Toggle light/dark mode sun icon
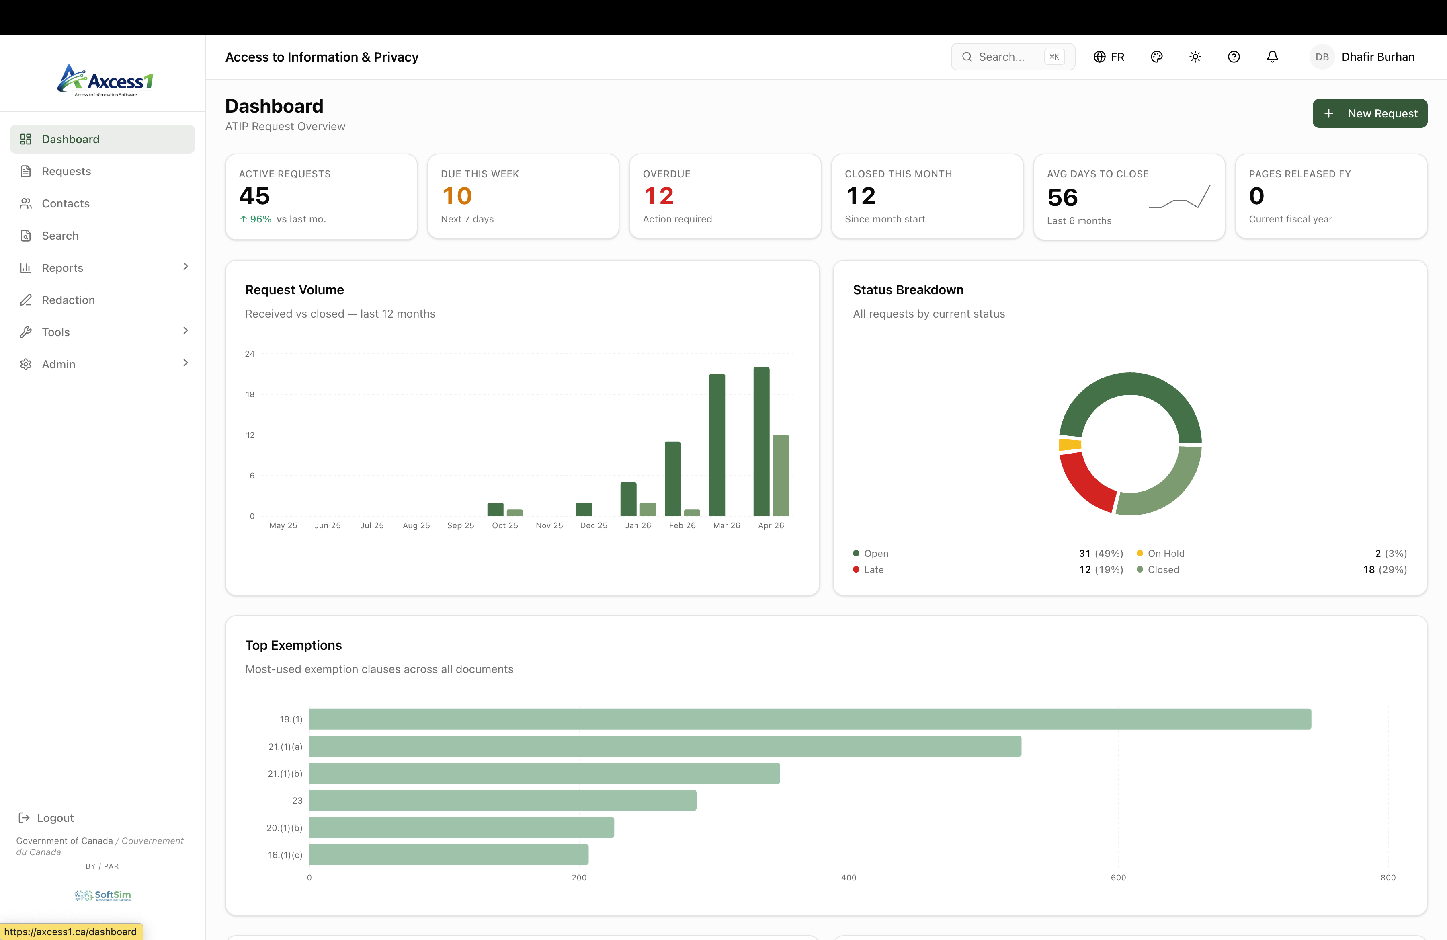The image size is (1447, 940). click(1195, 57)
